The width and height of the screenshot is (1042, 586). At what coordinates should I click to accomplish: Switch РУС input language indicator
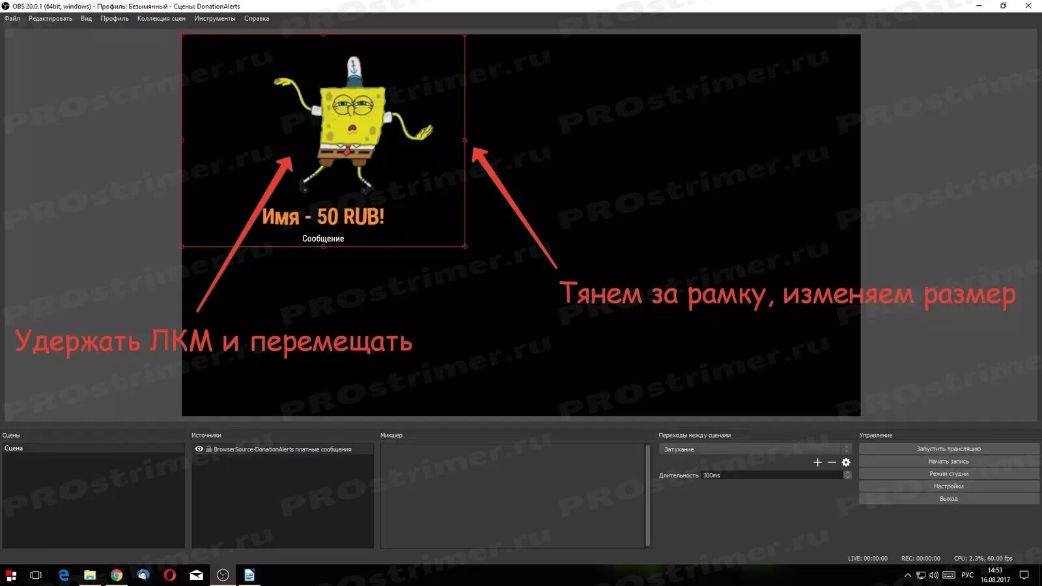pyautogui.click(x=968, y=575)
